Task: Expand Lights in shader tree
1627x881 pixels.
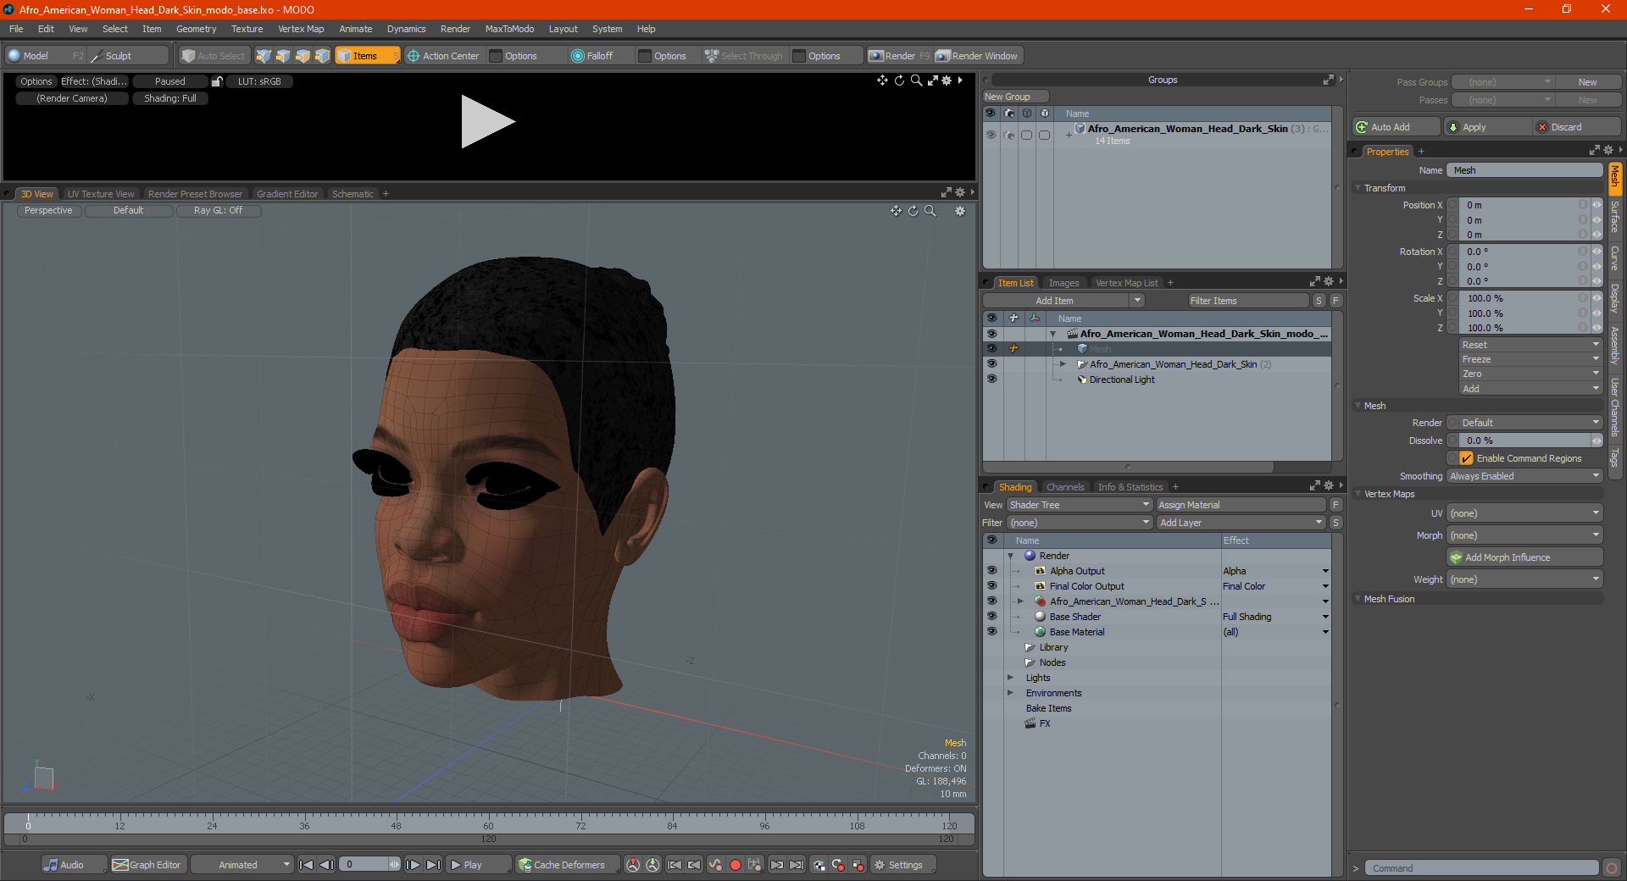Action: [x=1010, y=678]
